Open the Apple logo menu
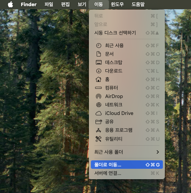The width and height of the screenshot is (191, 193). coord(10,5)
